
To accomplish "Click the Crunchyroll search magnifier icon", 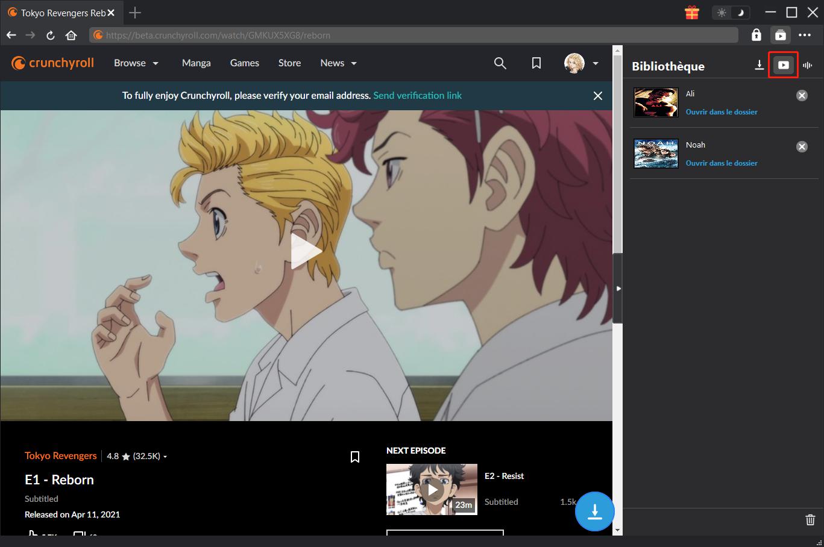I will coord(500,63).
